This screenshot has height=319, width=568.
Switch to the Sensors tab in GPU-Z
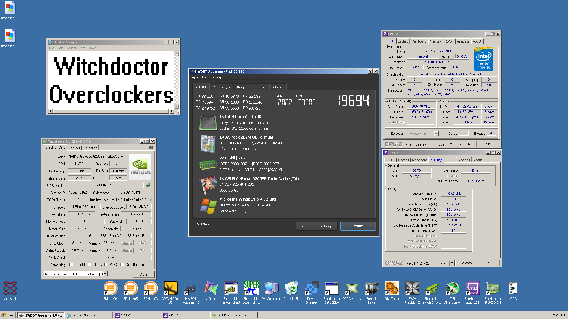[x=74, y=148]
